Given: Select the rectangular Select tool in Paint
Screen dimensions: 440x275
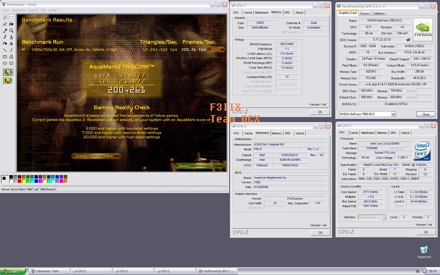Looking at the screenshot, I should (11, 17).
